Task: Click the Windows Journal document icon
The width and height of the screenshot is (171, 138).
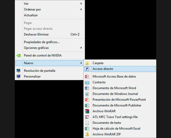Action: tap(87, 94)
